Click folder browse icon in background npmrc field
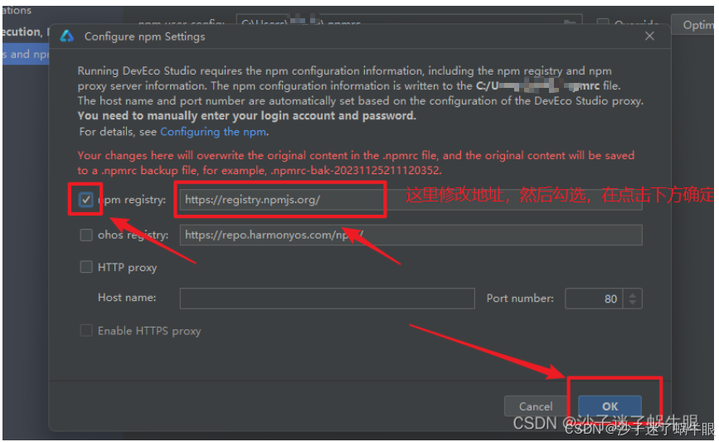Screen dimensions: 719x442 click(x=570, y=22)
